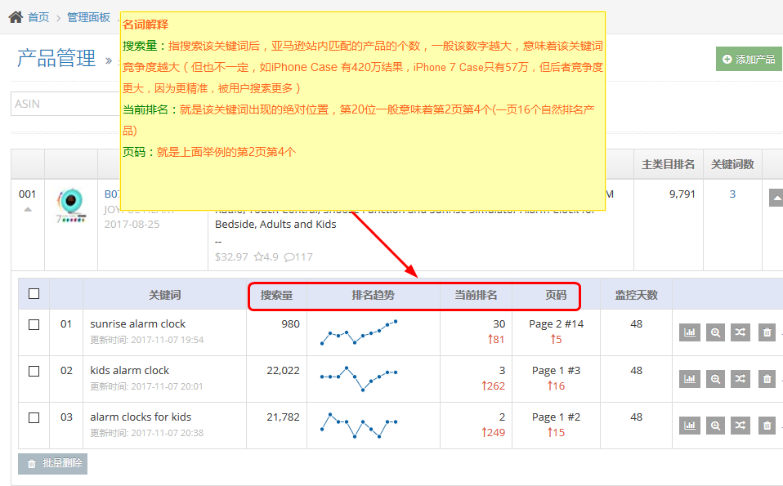Click the home icon in breadcrumb

pyautogui.click(x=15, y=17)
